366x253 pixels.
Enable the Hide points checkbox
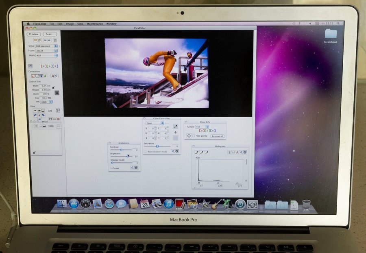[x=194, y=136]
